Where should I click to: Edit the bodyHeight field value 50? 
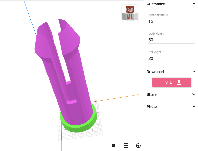click(171, 40)
